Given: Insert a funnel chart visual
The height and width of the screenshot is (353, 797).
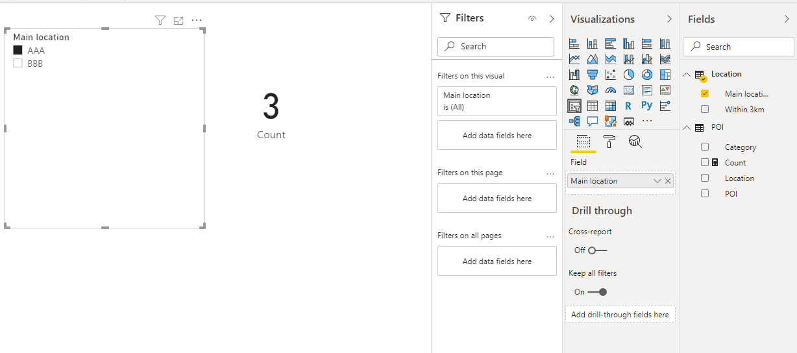Looking at the screenshot, I should tap(592, 75).
